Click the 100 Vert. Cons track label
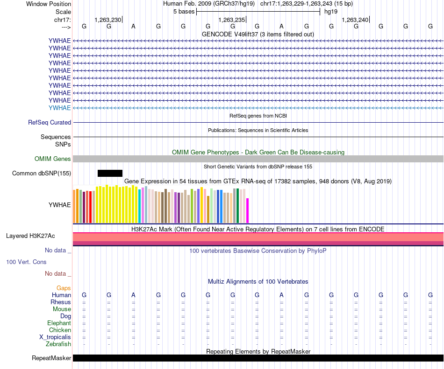The image size is (444, 369). (26, 262)
